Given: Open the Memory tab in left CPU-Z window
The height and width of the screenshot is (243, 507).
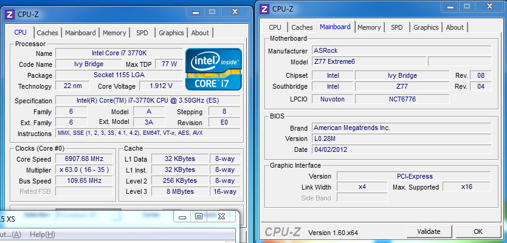Looking at the screenshot, I should tap(114, 33).
